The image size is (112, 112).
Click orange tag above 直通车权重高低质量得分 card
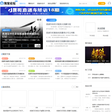(32, 58)
